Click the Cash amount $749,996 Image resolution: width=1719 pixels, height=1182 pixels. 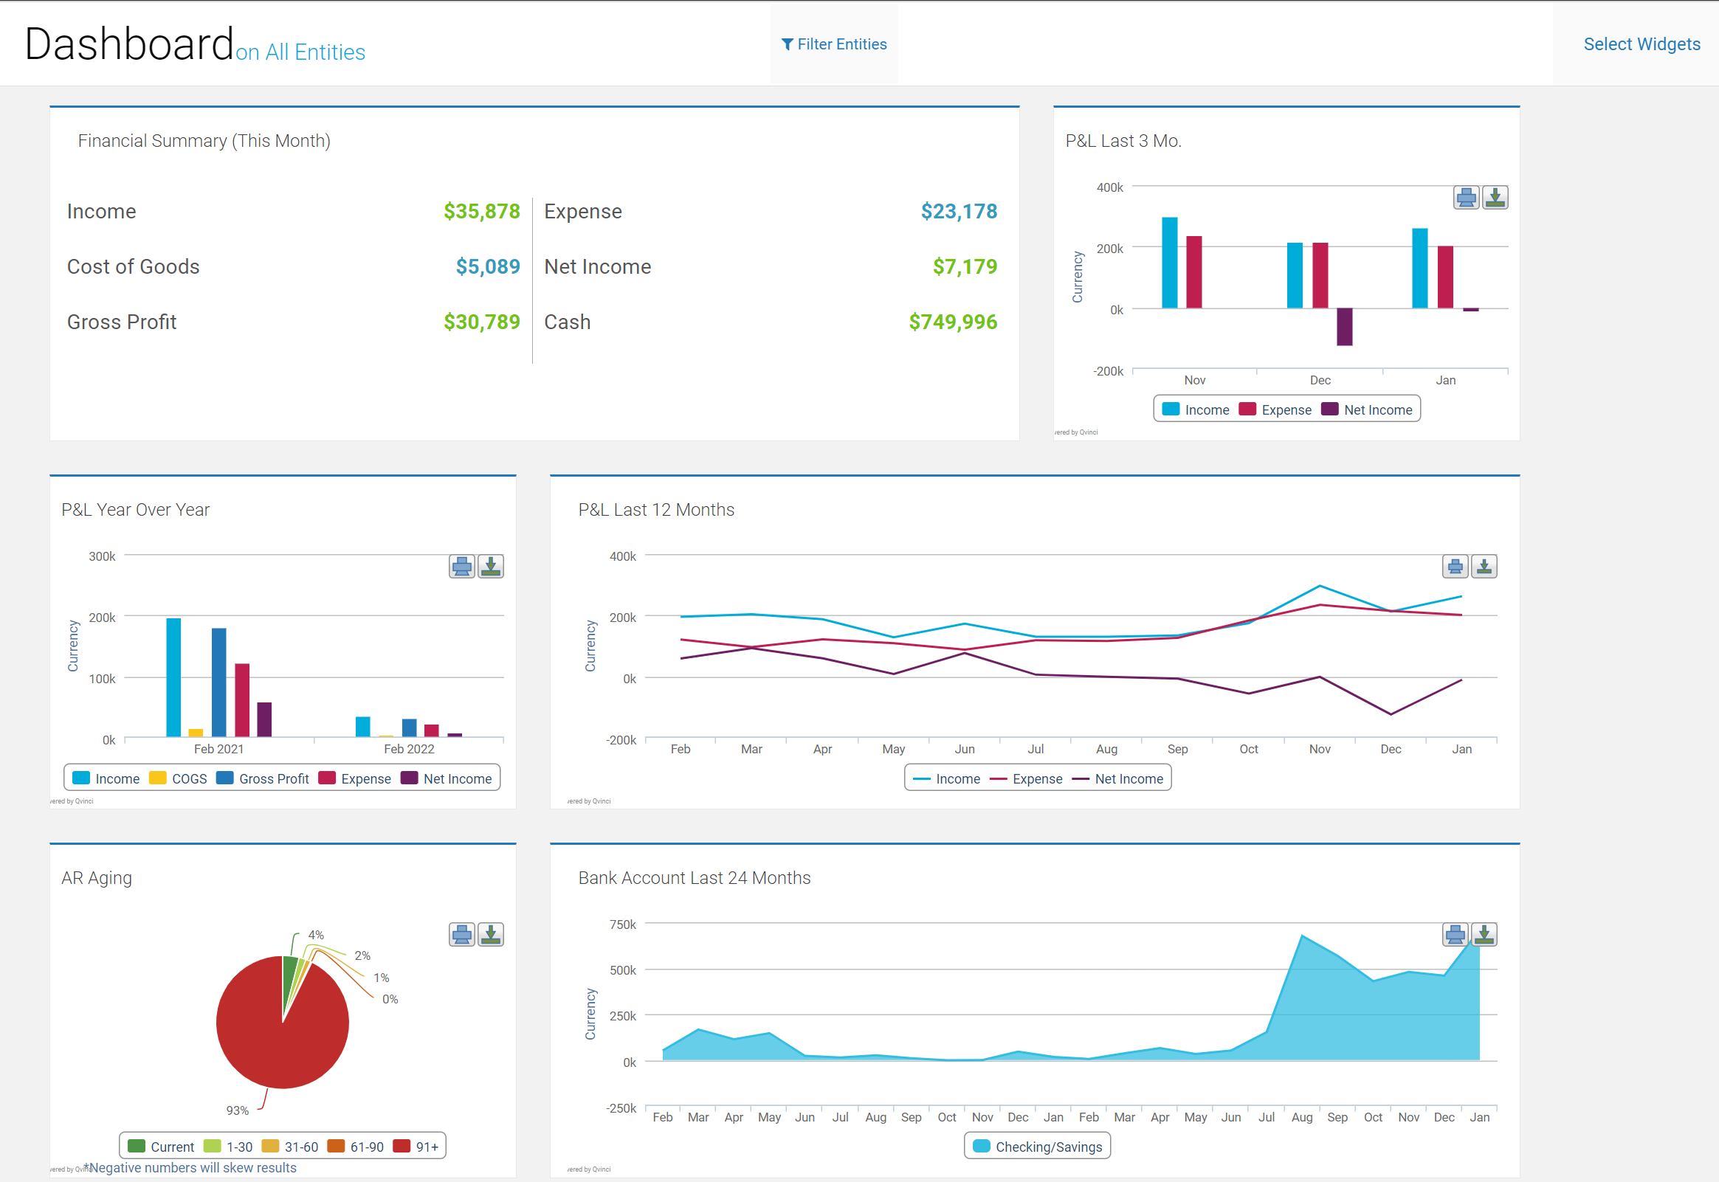click(x=952, y=322)
